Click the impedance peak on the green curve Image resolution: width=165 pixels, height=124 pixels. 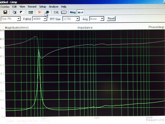(x=39, y=50)
